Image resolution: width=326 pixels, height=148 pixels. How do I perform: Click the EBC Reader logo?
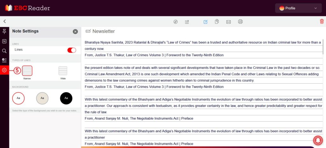(x=27, y=8)
